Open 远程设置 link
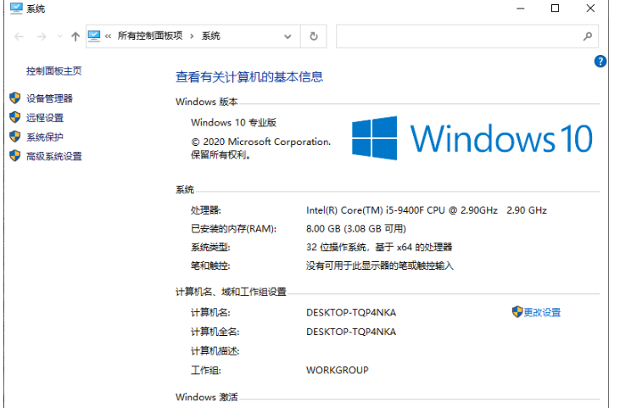Image resolution: width=620 pixels, height=408 pixels. pos(45,118)
